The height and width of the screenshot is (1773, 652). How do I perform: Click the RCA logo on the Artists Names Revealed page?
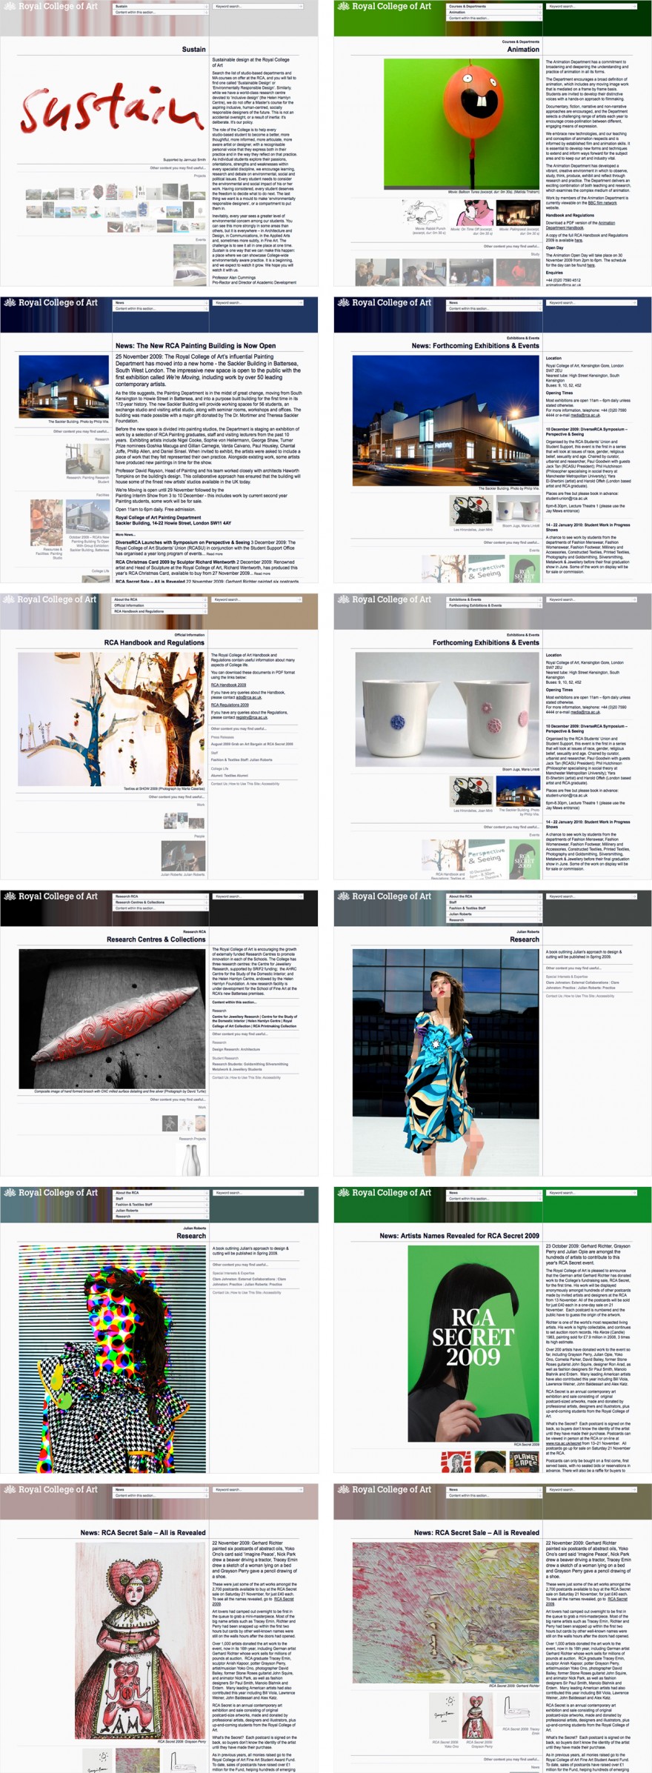384,1192
